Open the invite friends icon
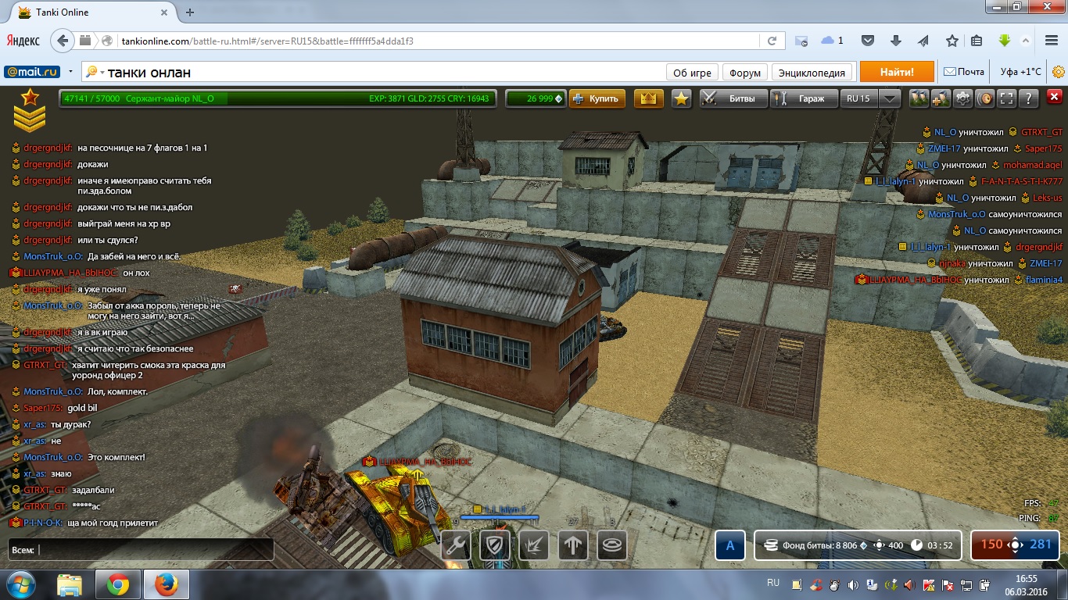1068x600 pixels. coord(941,98)
